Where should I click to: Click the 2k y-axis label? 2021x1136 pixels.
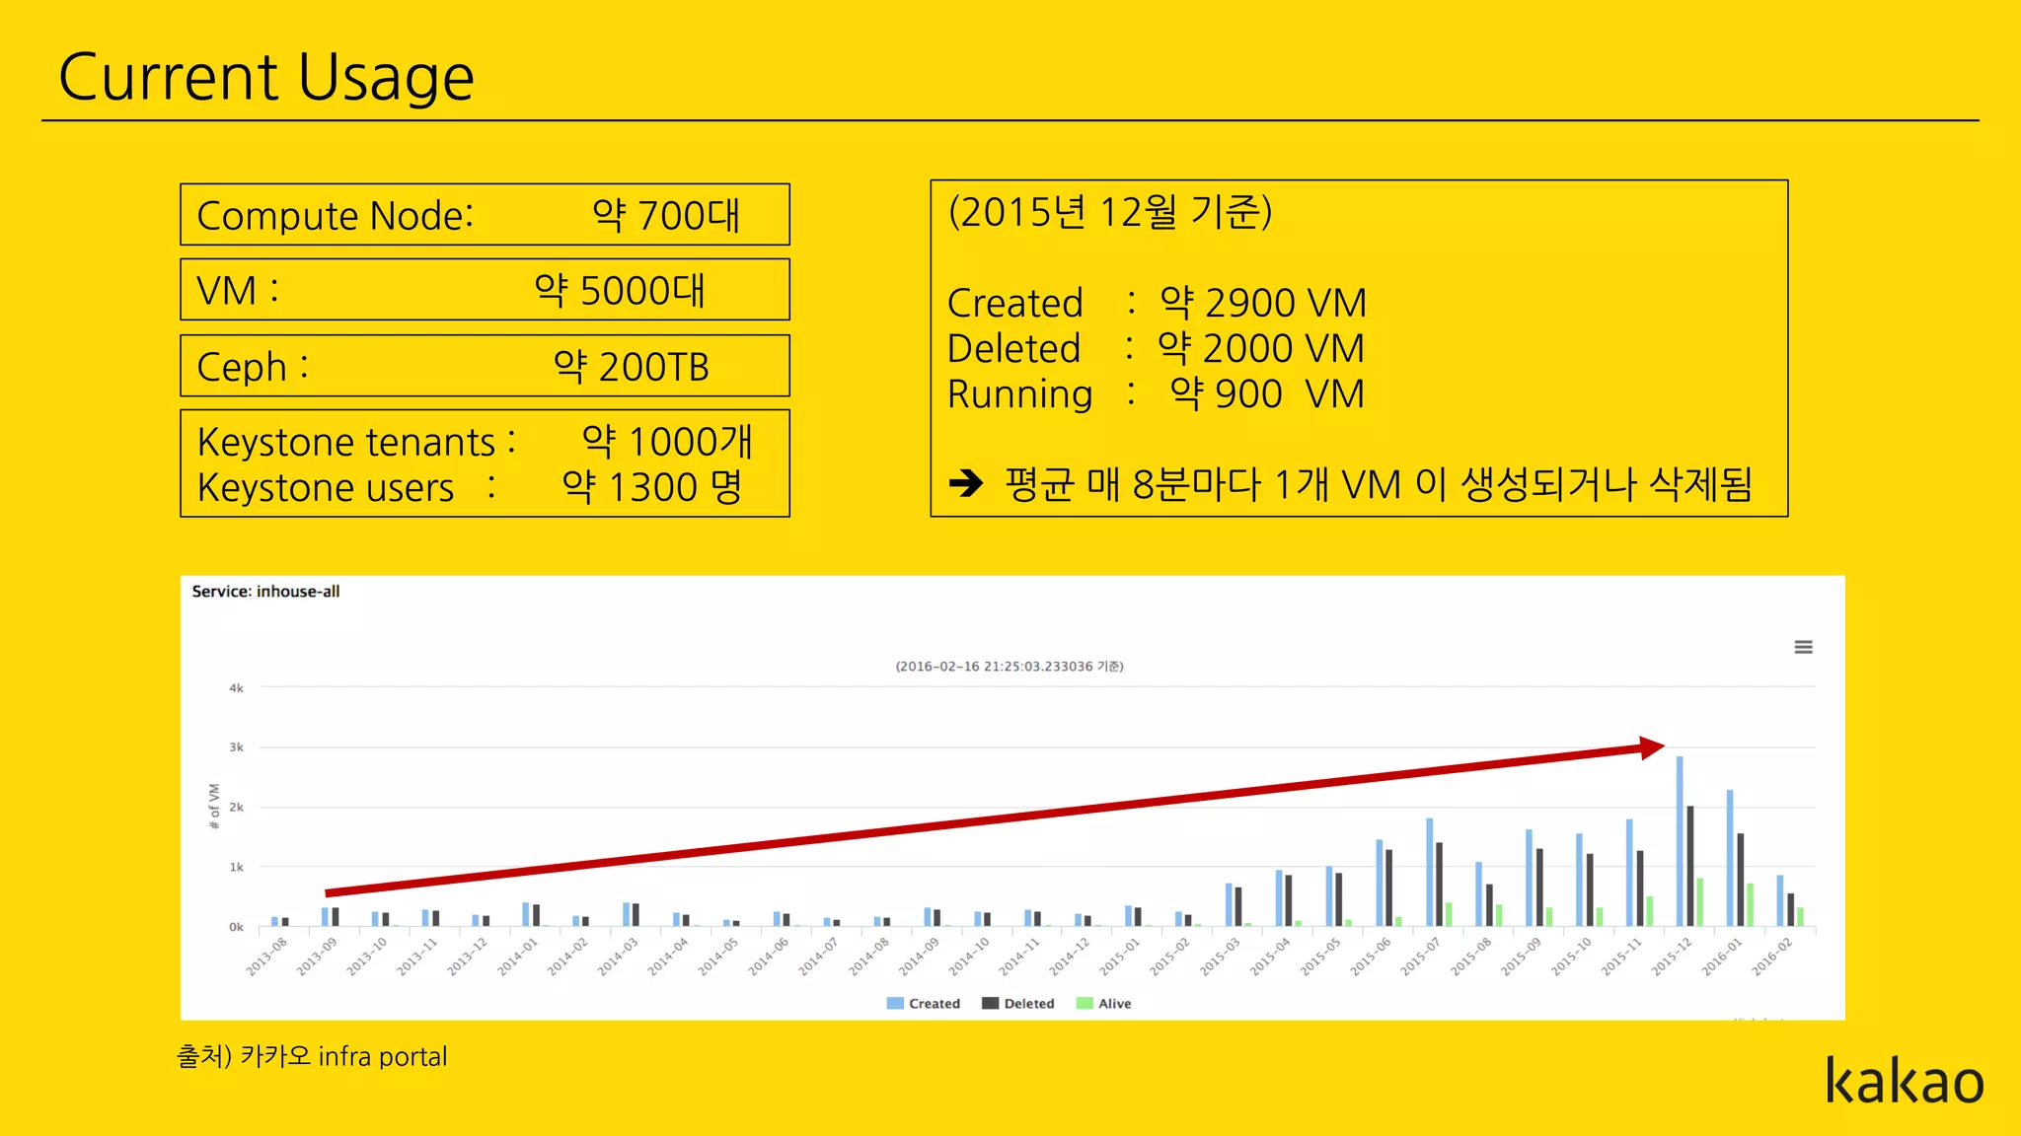(236, 808)
